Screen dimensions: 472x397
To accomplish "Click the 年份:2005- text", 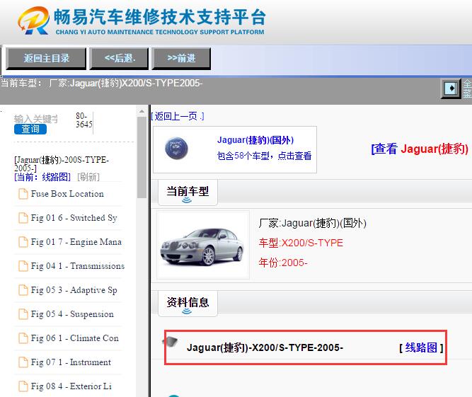I will (x=283, y=263).
